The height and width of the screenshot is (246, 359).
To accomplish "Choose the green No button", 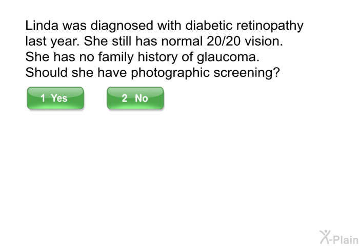I will pyautogui.click(x=135, y=98).
